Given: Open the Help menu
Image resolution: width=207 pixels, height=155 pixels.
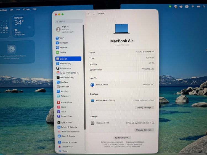Looking at the screenshot, I should click(34, 9).
